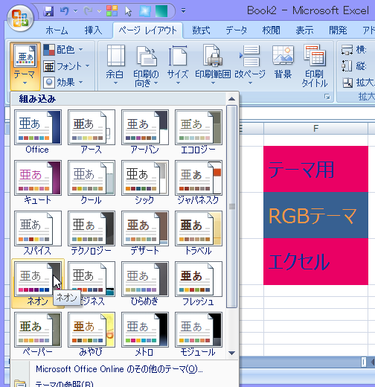Screen dimensions: 375x387
Task: Open the 改ページ breaks menu
Action: point(250,65)
